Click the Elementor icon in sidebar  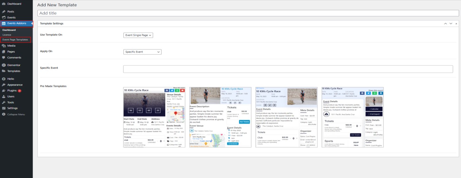4,65
